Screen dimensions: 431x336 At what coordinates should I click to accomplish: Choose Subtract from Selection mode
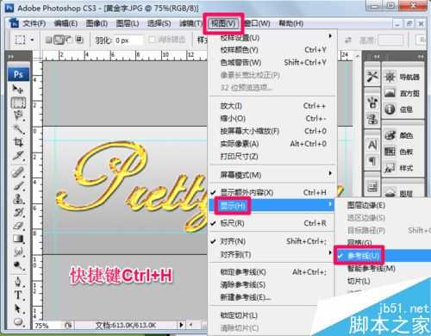(x=69, y=40)
